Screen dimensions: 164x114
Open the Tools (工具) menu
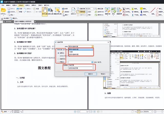point(40,5)
